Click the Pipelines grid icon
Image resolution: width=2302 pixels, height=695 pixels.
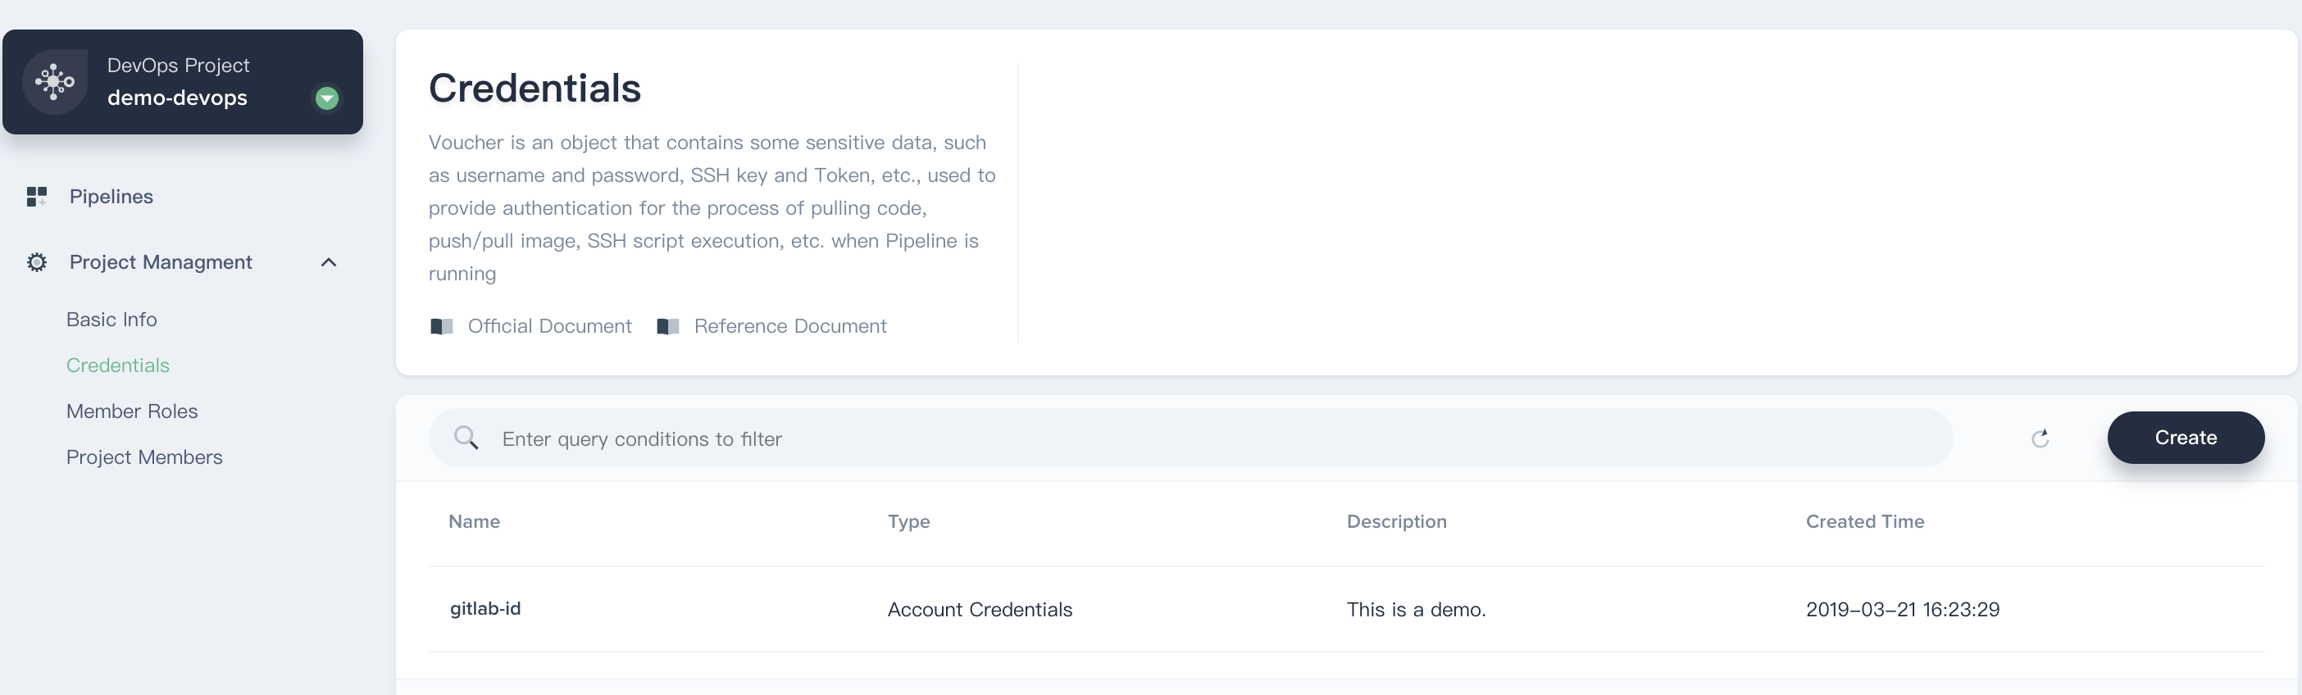click(x=37, y=197)
